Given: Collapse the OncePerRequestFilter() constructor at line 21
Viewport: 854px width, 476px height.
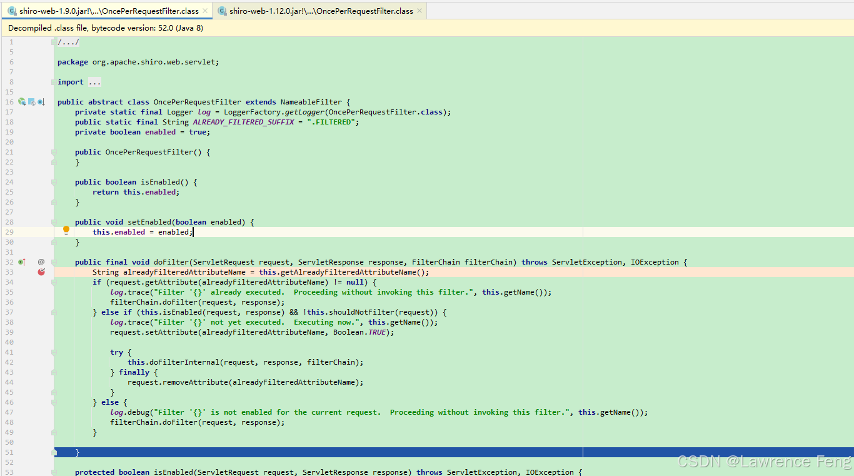Looking at the screenshot, I should point(54,152).
